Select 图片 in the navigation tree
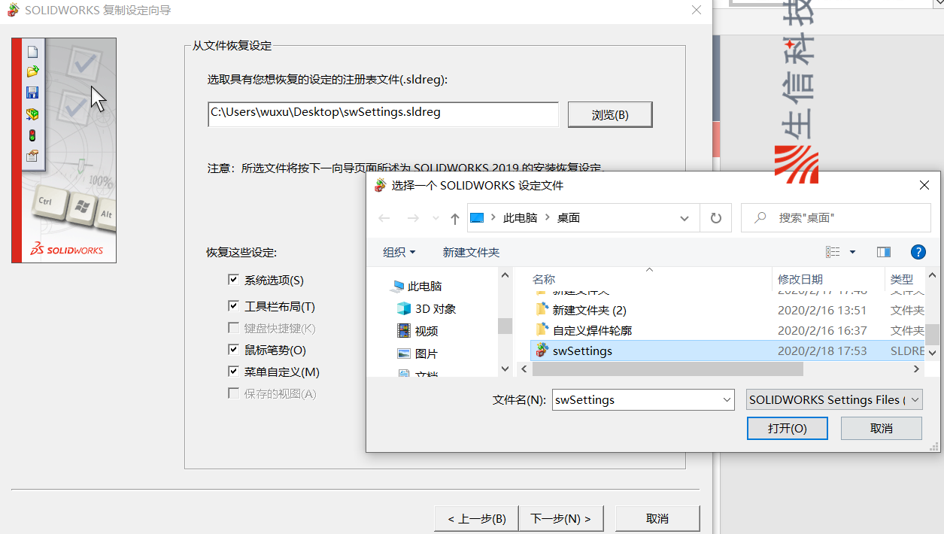This screenshot has width=944, height=534. (x=426, y=353)
